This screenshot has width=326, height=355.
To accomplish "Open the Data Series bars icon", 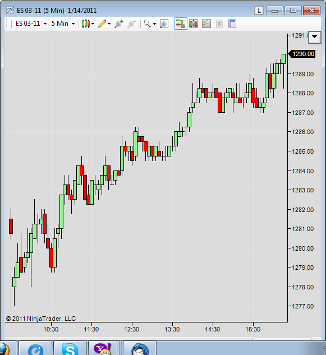I will [x=194, y=24].
